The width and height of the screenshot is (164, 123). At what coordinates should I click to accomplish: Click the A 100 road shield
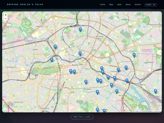[123, 111]
